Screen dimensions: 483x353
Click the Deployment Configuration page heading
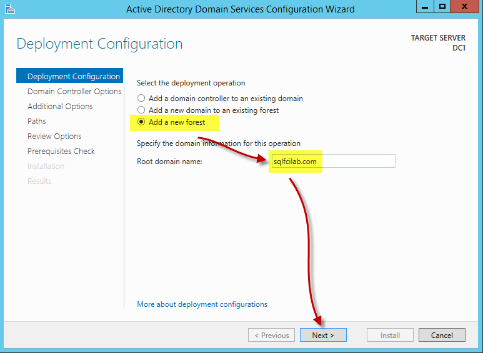[99, 44]
